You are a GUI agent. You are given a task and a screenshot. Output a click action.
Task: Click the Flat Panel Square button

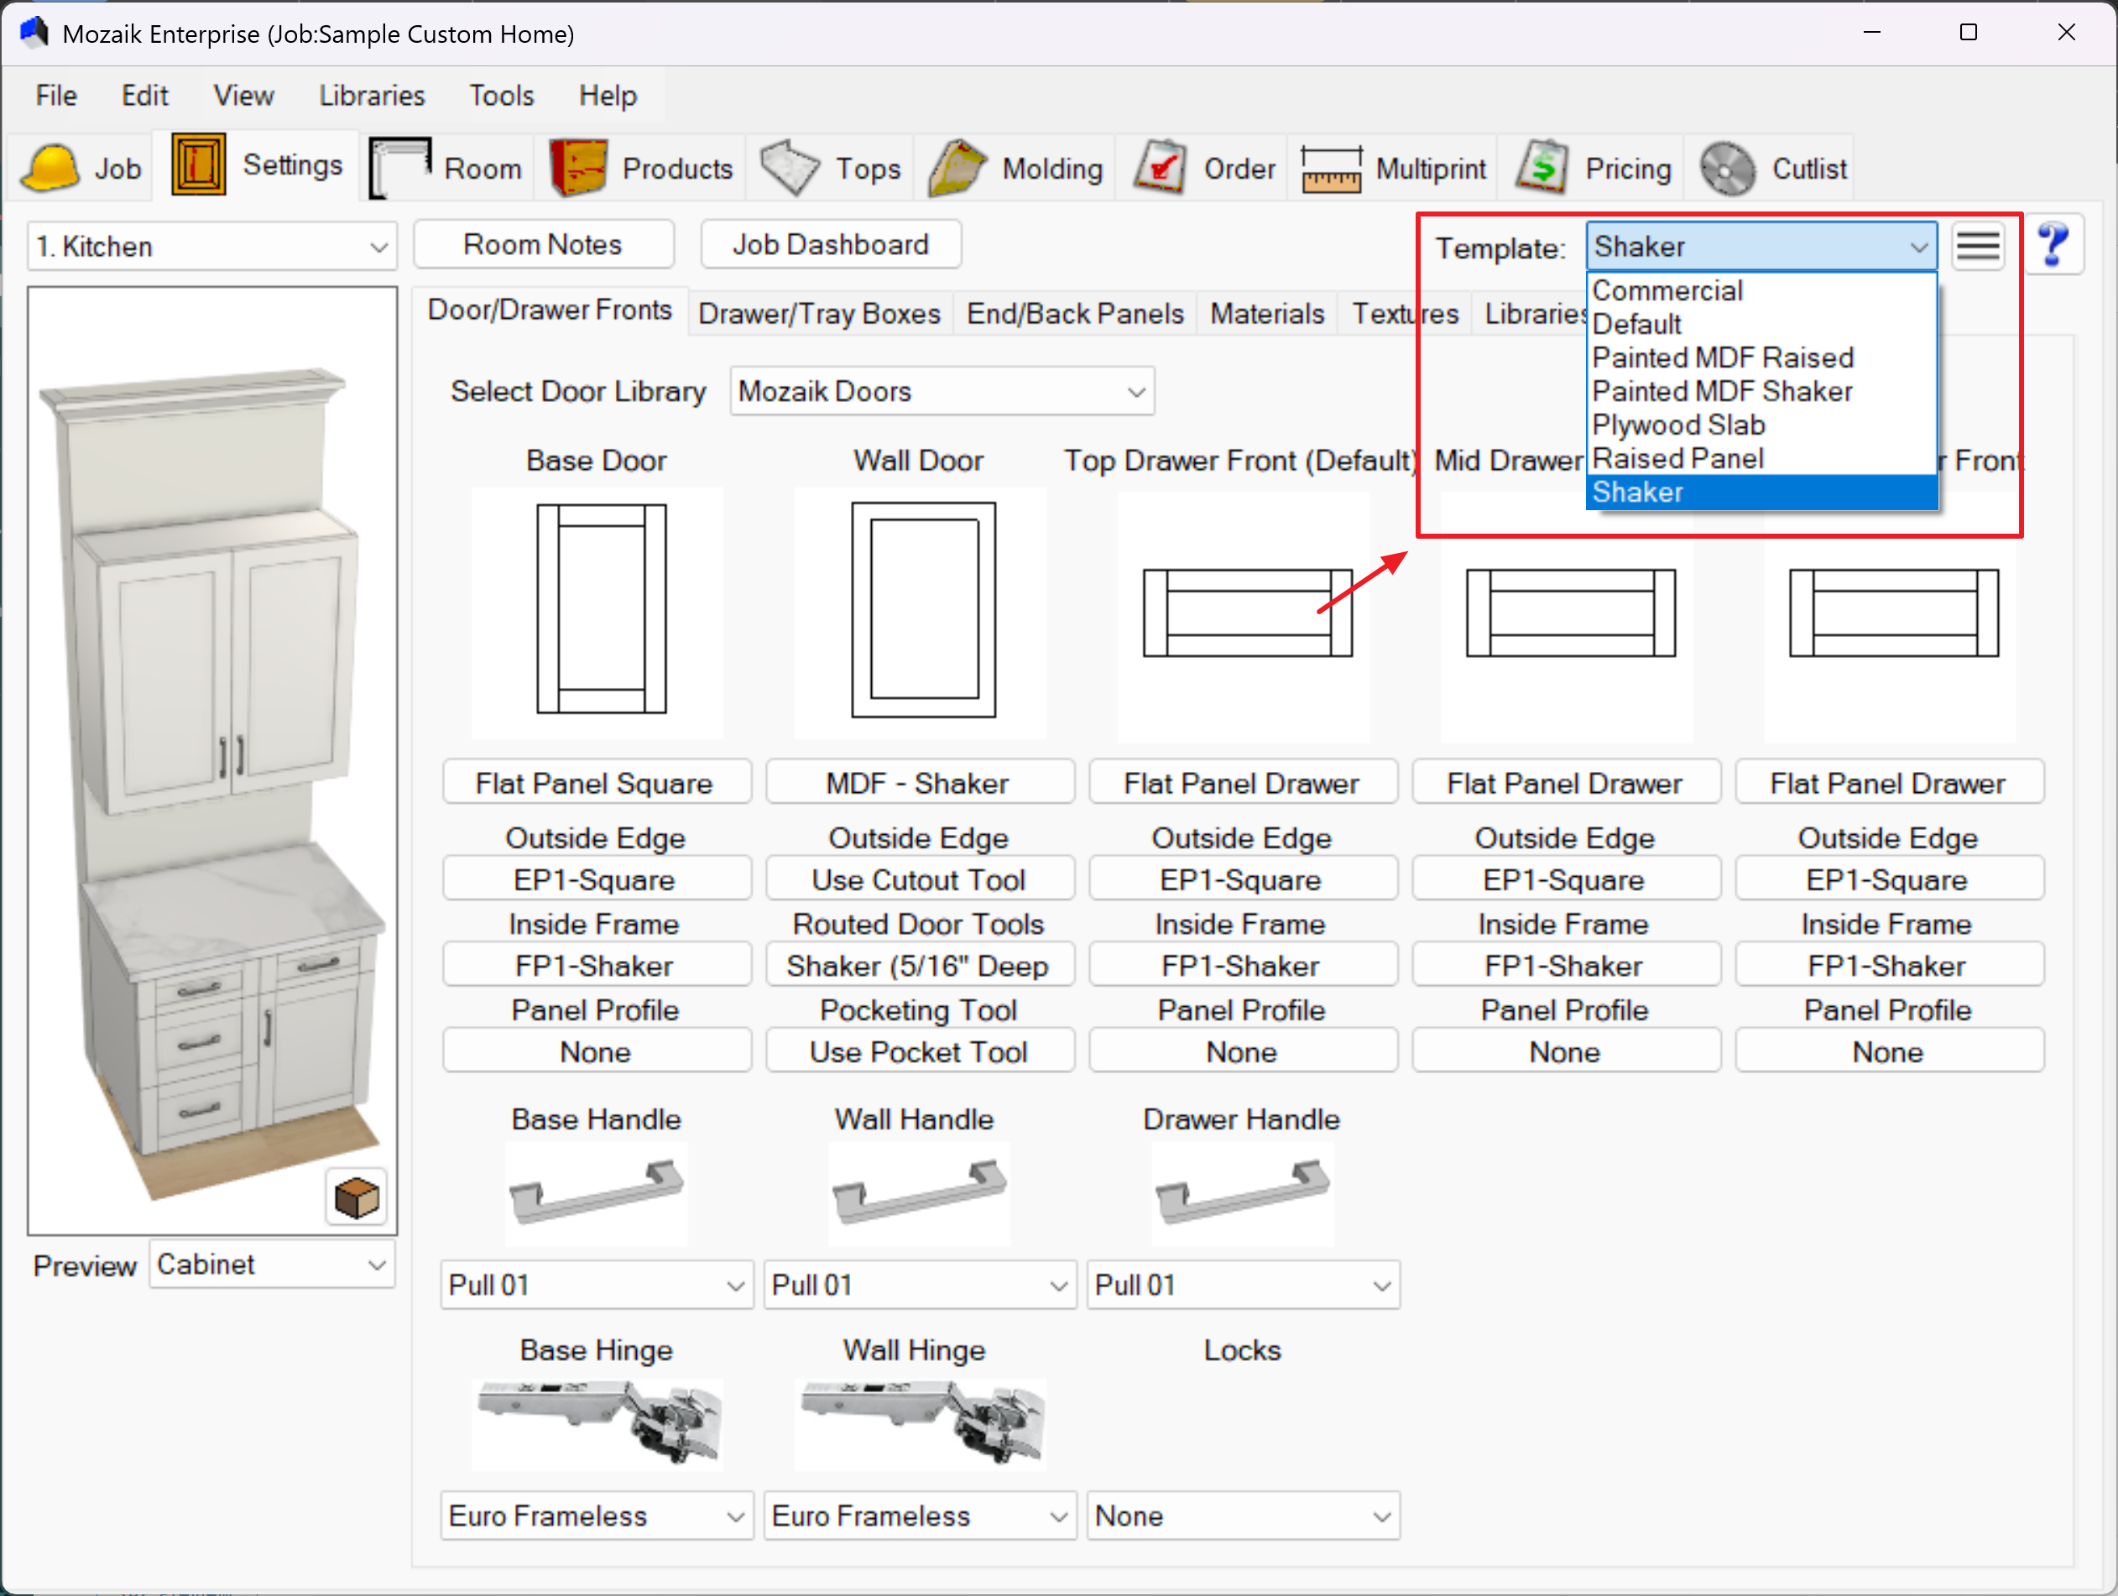[x=596, y=783]
